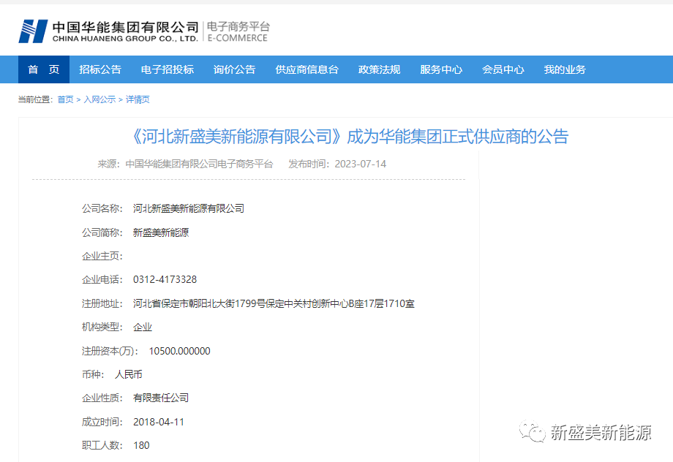Click the 河北新盛美新能源有限公司 company name value
Viewport: 673px width, 462px height.
tap(189, 208)
